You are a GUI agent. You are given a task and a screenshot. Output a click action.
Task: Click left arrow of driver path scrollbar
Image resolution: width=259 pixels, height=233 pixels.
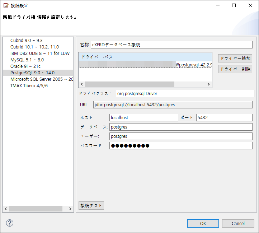pyautogui.click(x=82, y=84)
